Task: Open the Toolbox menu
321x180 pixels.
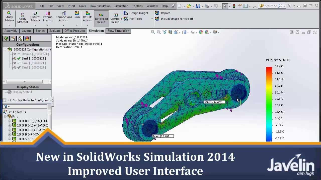Action: [137, 6]
